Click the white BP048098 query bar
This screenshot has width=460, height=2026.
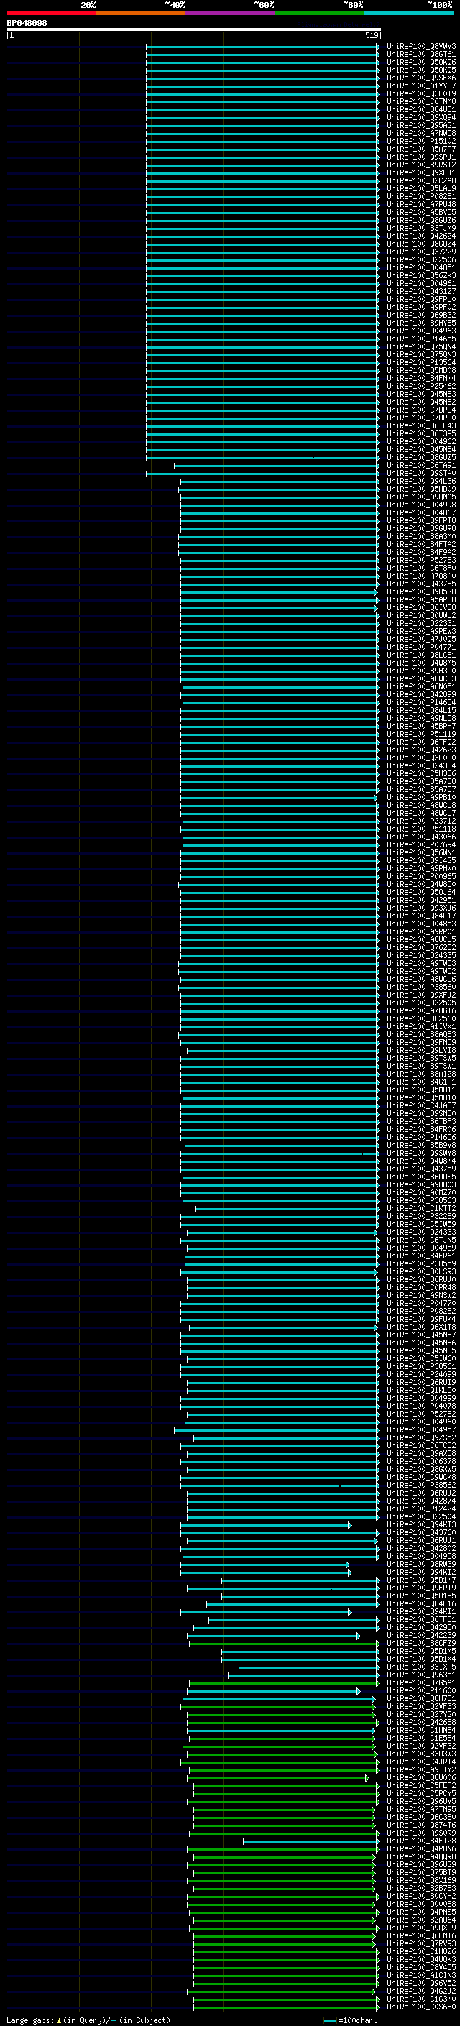pos(193,29)
